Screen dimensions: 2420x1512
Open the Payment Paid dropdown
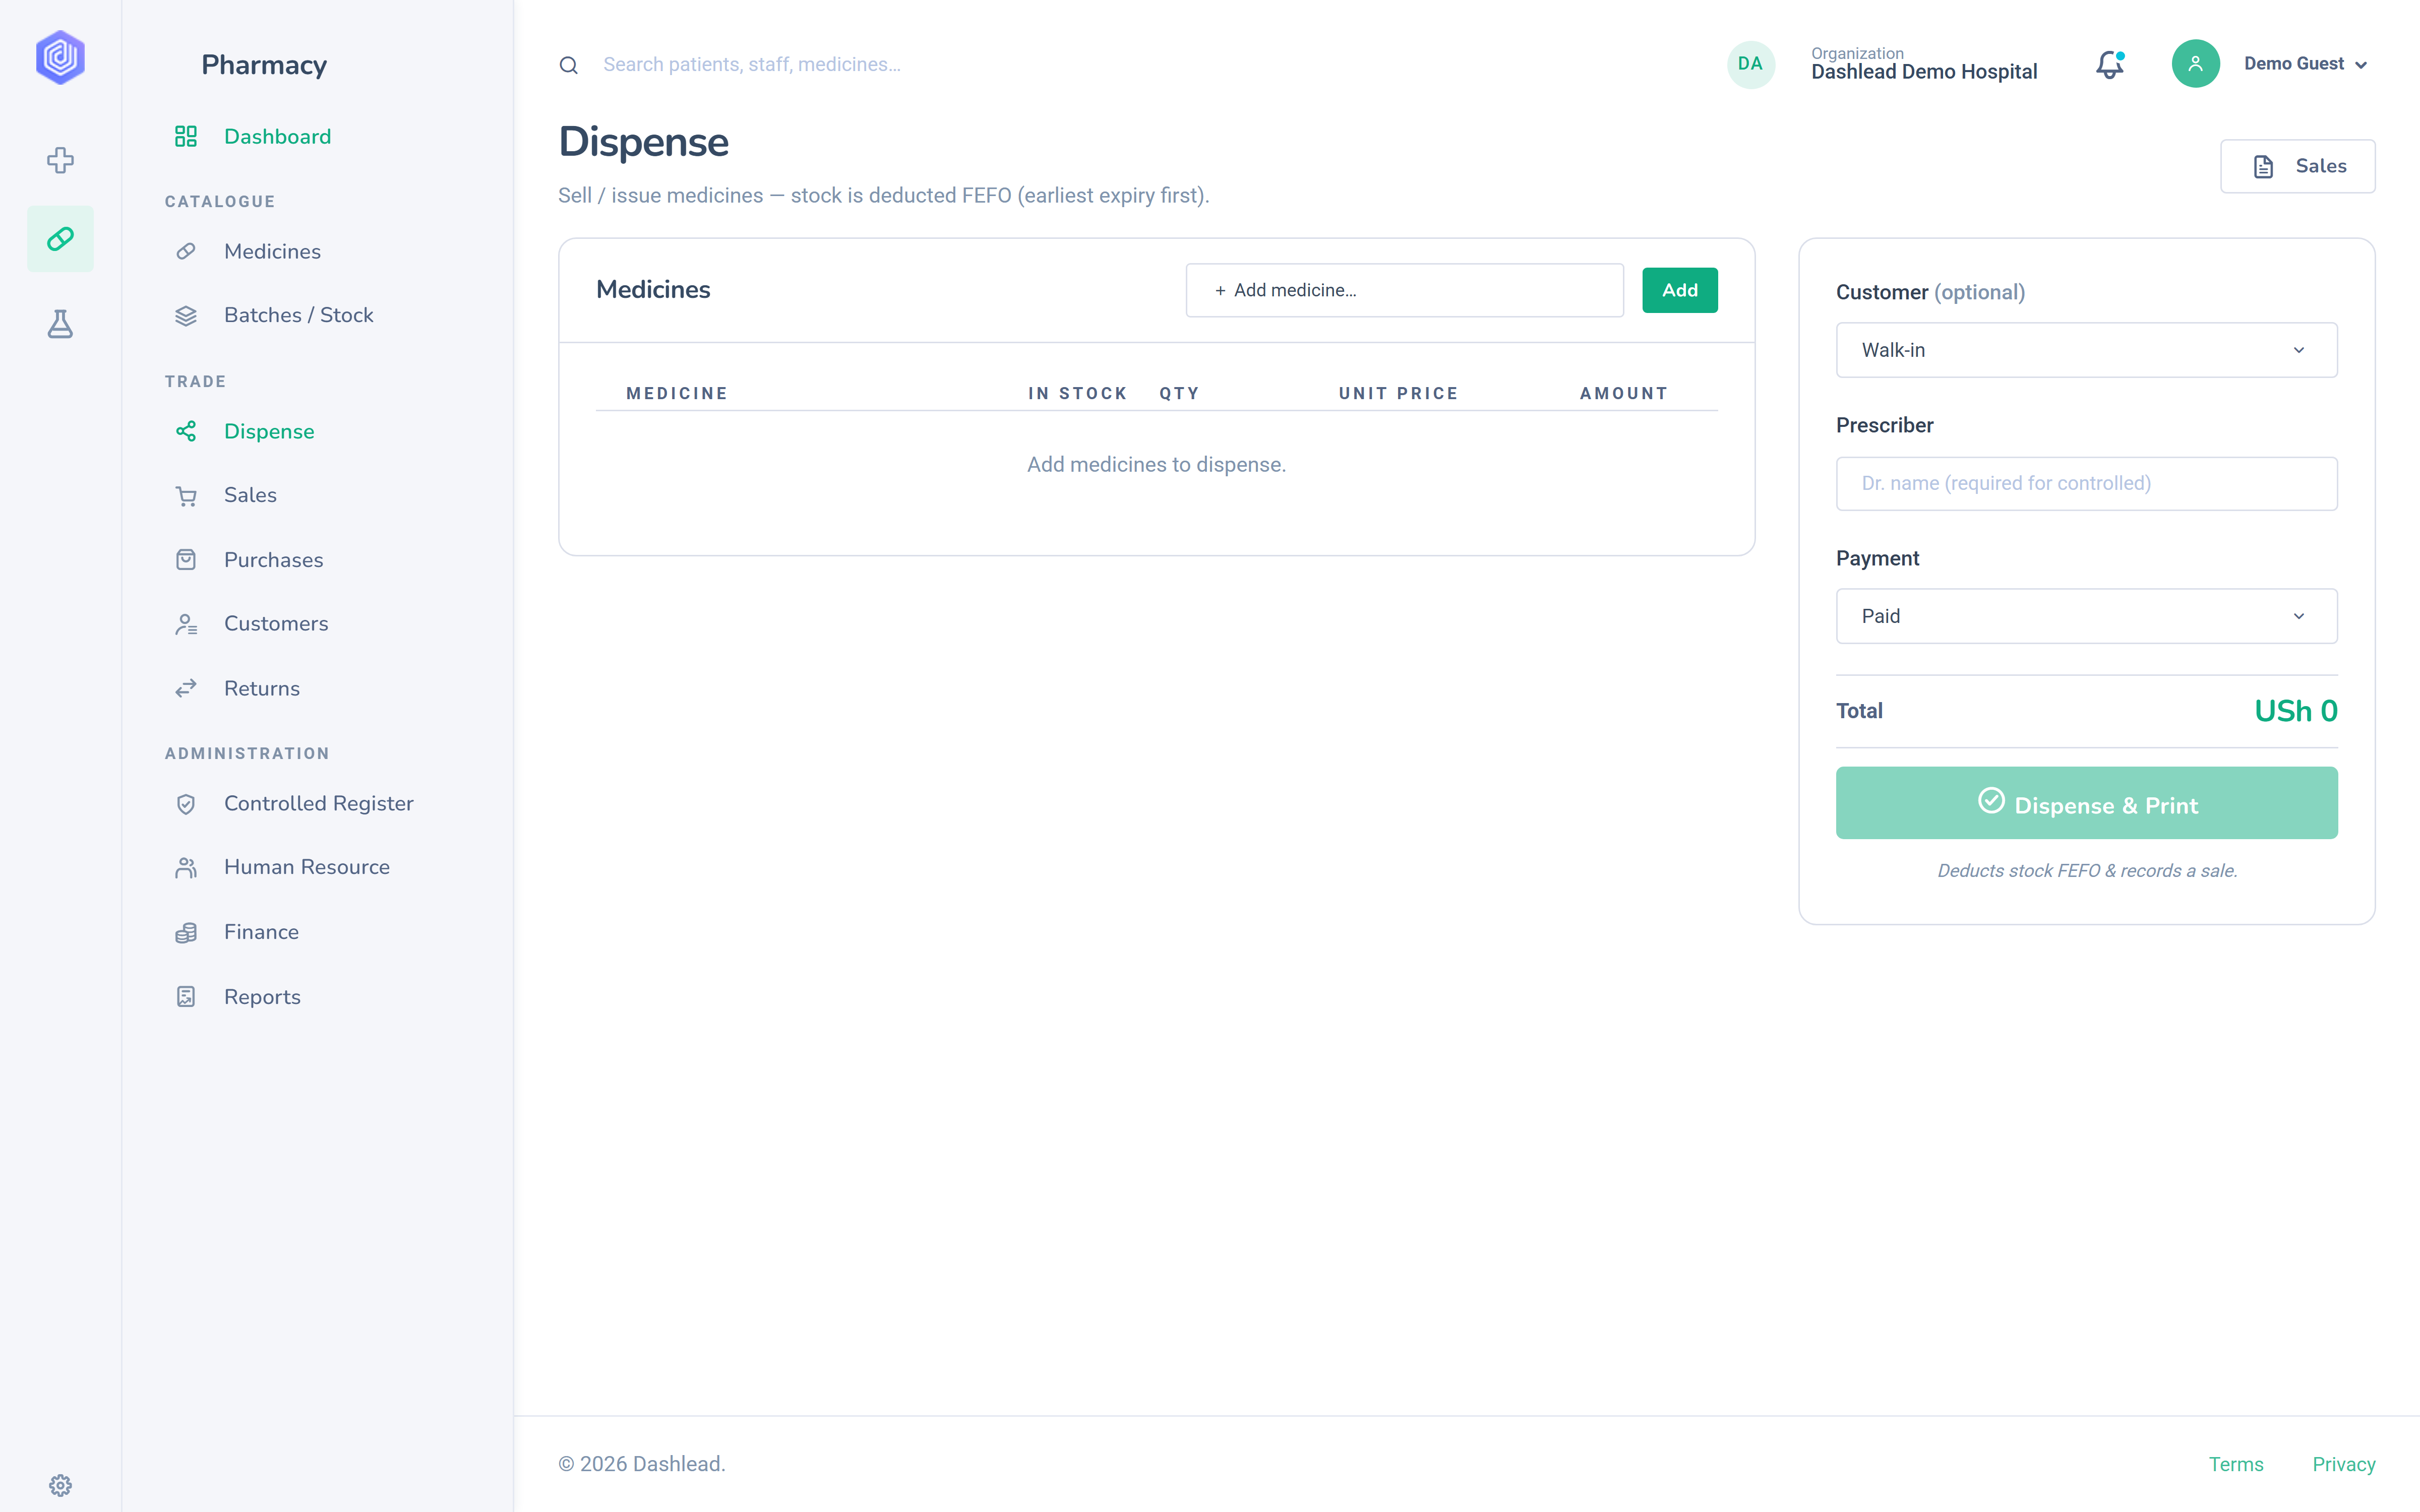point(2087,616)
